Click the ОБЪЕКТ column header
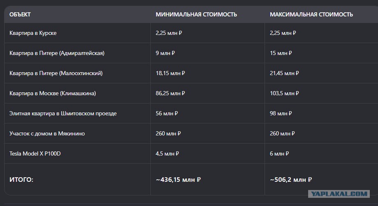 (20, 14)
